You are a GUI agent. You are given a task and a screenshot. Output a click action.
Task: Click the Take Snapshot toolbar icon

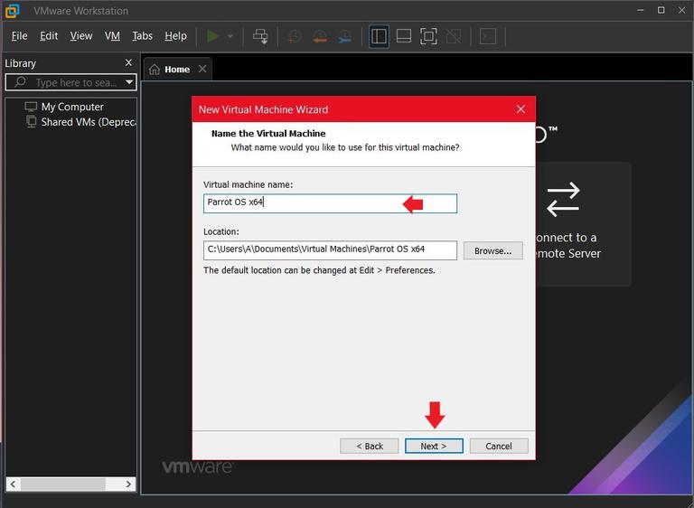pyautogui.click(x=295, y=36)
